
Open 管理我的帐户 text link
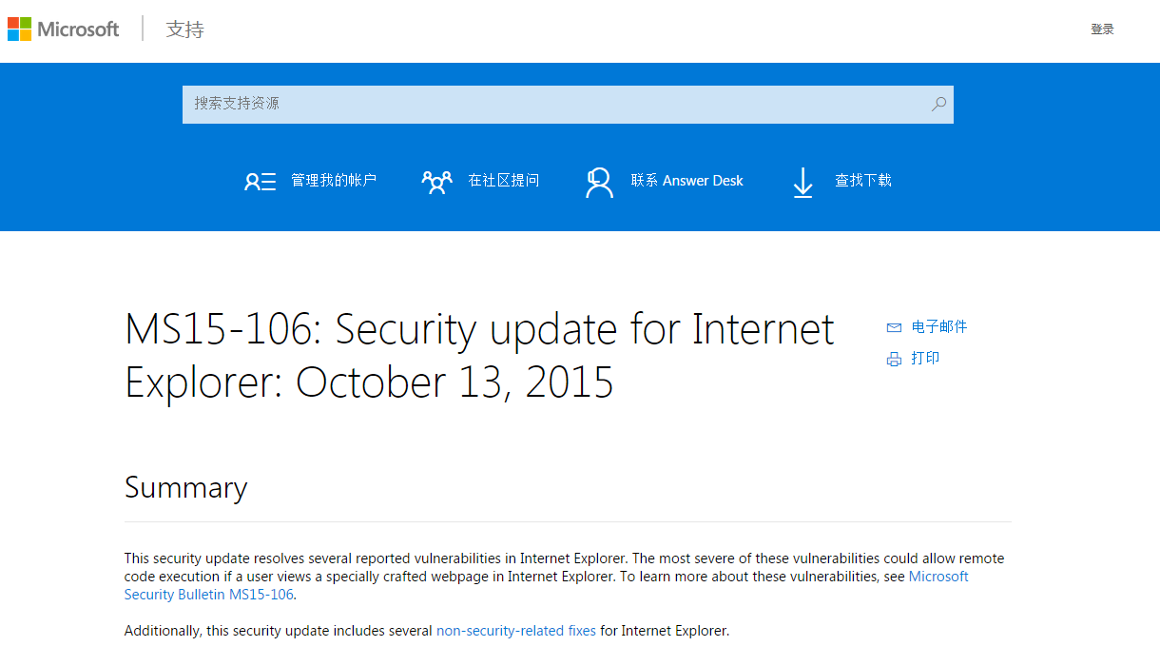tap(334, 180)
